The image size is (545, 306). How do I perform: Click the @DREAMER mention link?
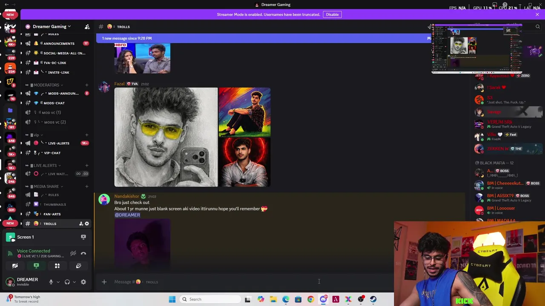coord(127,215)
